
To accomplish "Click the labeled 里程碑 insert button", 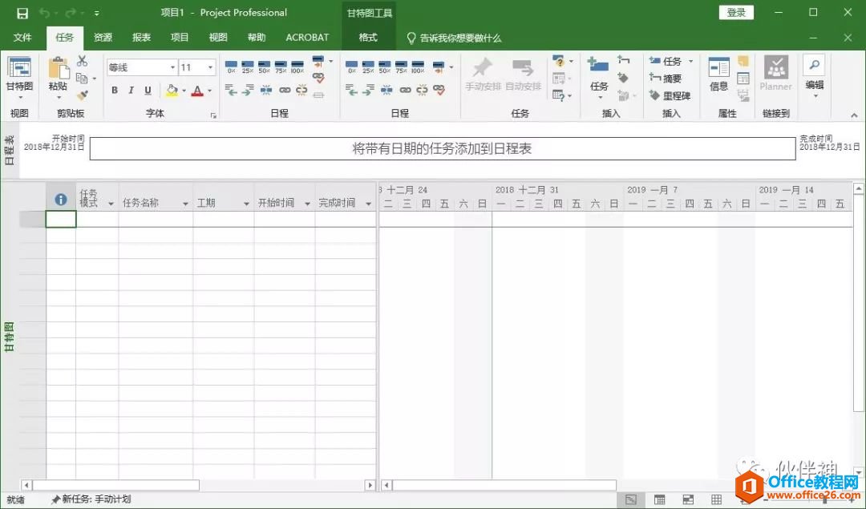I will pos(670,95).
